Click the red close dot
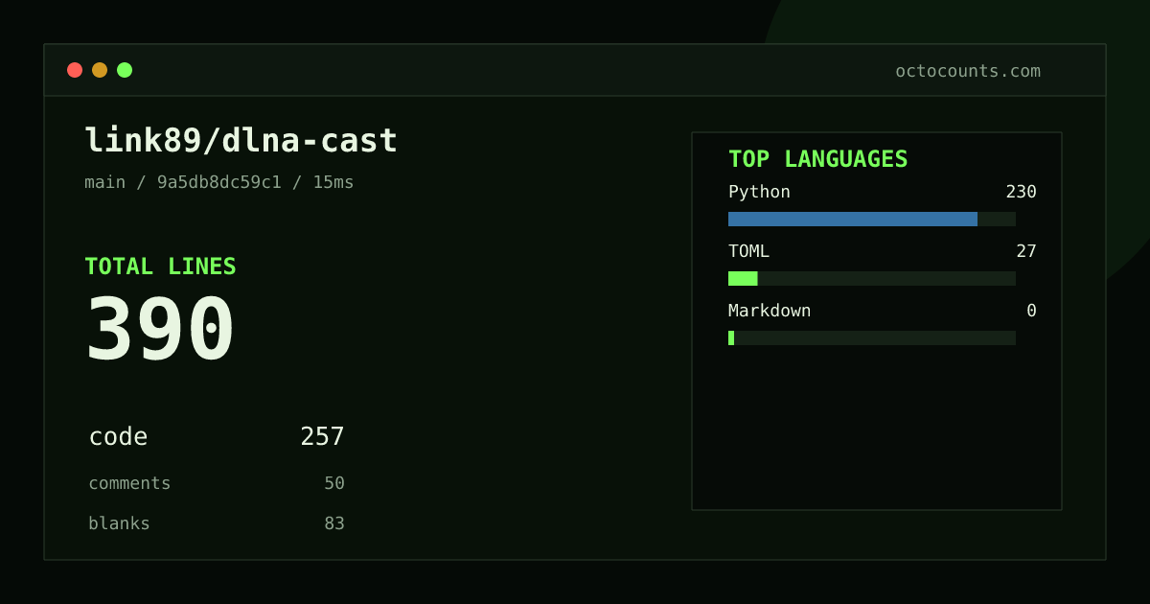The image size is (1150, 604). [x=75, y=70]
